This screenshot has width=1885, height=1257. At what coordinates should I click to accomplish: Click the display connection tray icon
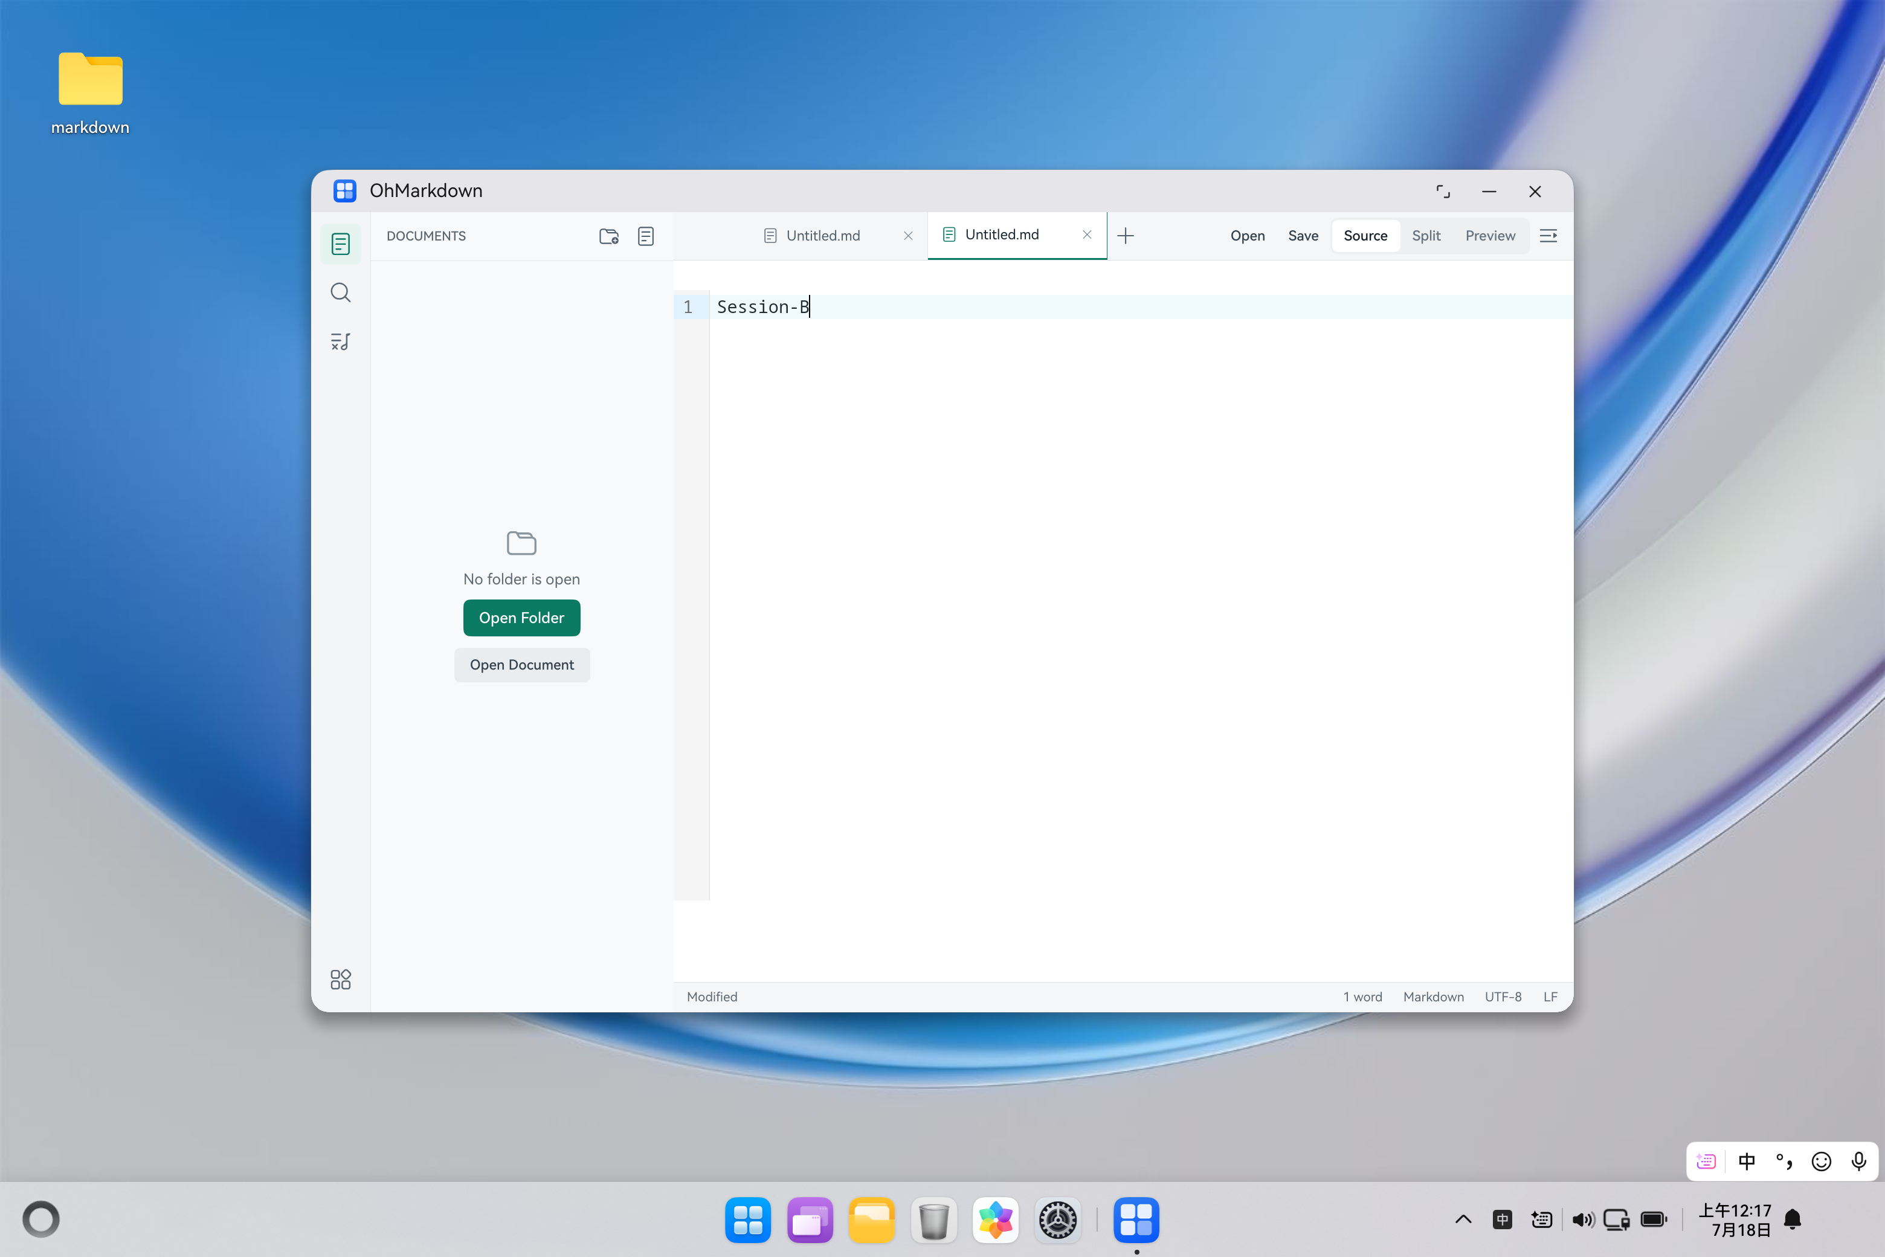1617,1220
